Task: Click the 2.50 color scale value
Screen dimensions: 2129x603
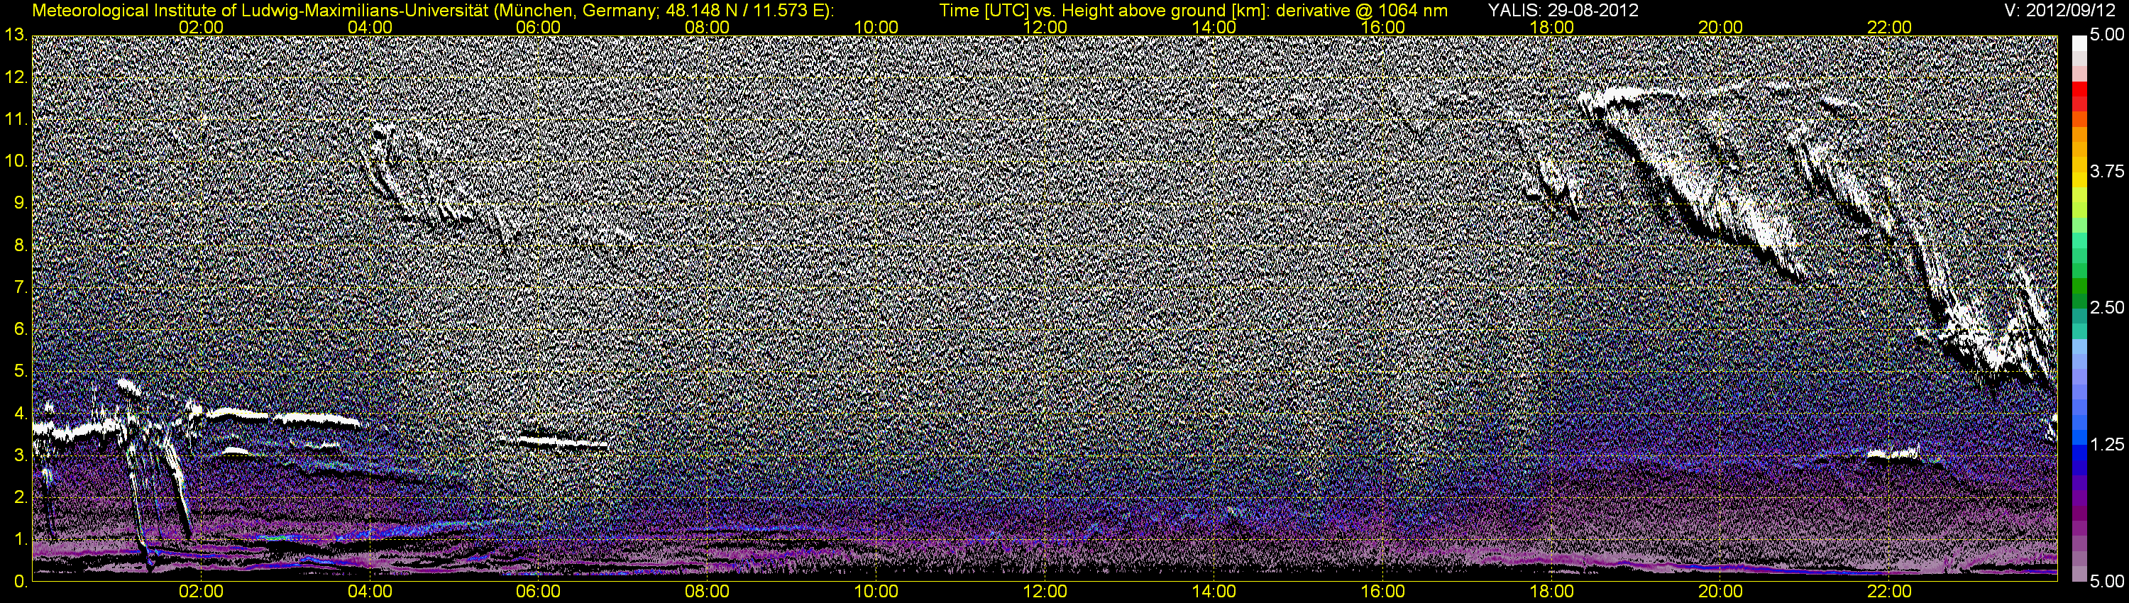Action: tap(2107, 308)
